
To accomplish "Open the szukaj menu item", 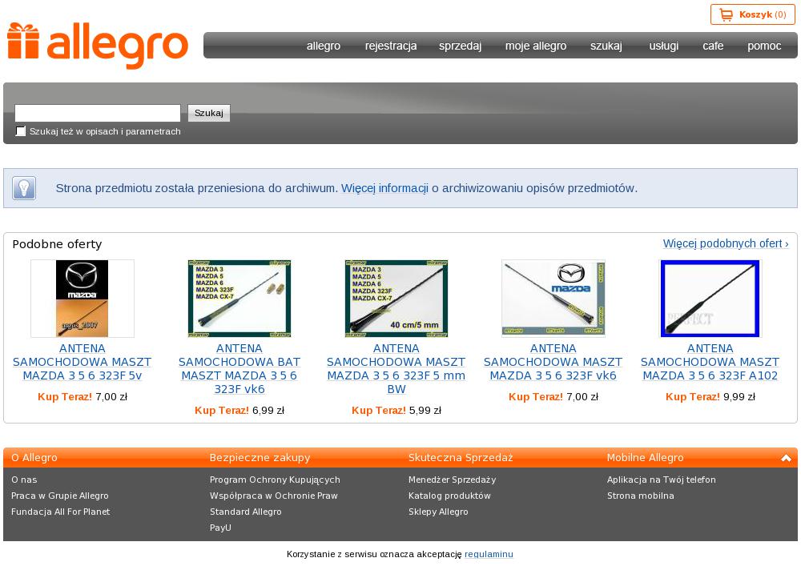I will click(x=606, y=46).
